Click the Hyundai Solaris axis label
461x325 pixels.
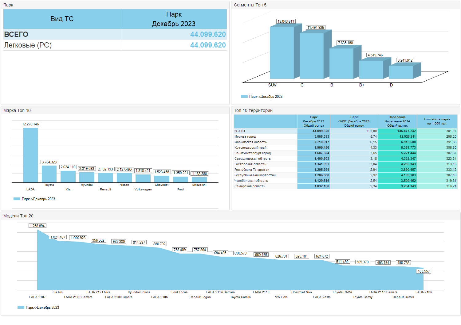[x=139, y=292]
